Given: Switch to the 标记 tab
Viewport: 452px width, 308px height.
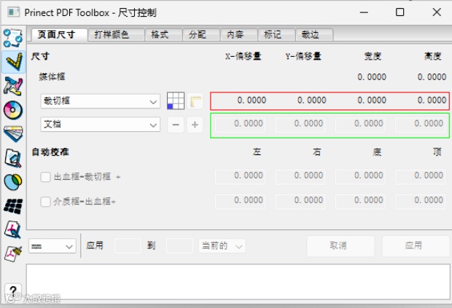Looking at the screenshot, I should pos(276,35).
